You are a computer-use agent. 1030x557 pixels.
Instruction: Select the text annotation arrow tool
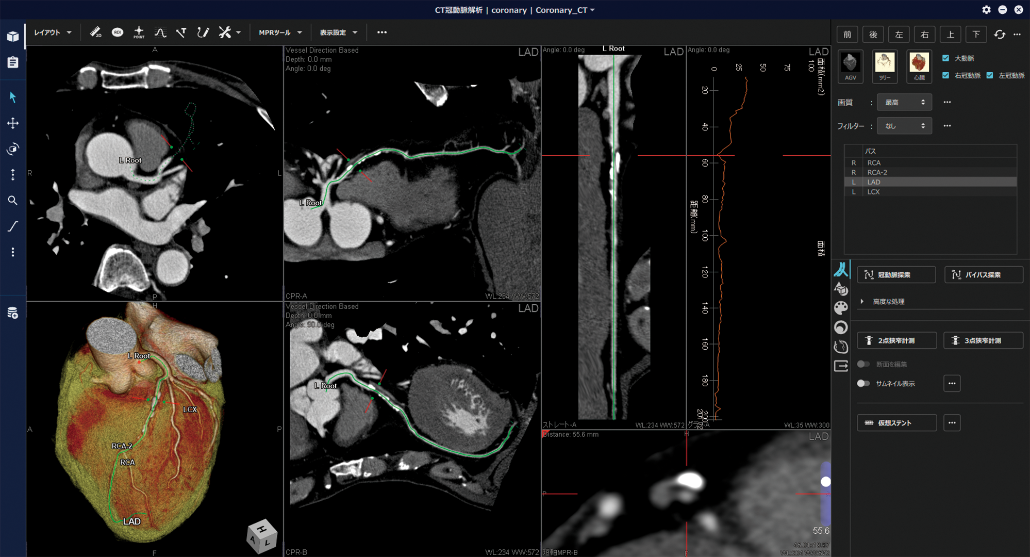coord(181,32)
